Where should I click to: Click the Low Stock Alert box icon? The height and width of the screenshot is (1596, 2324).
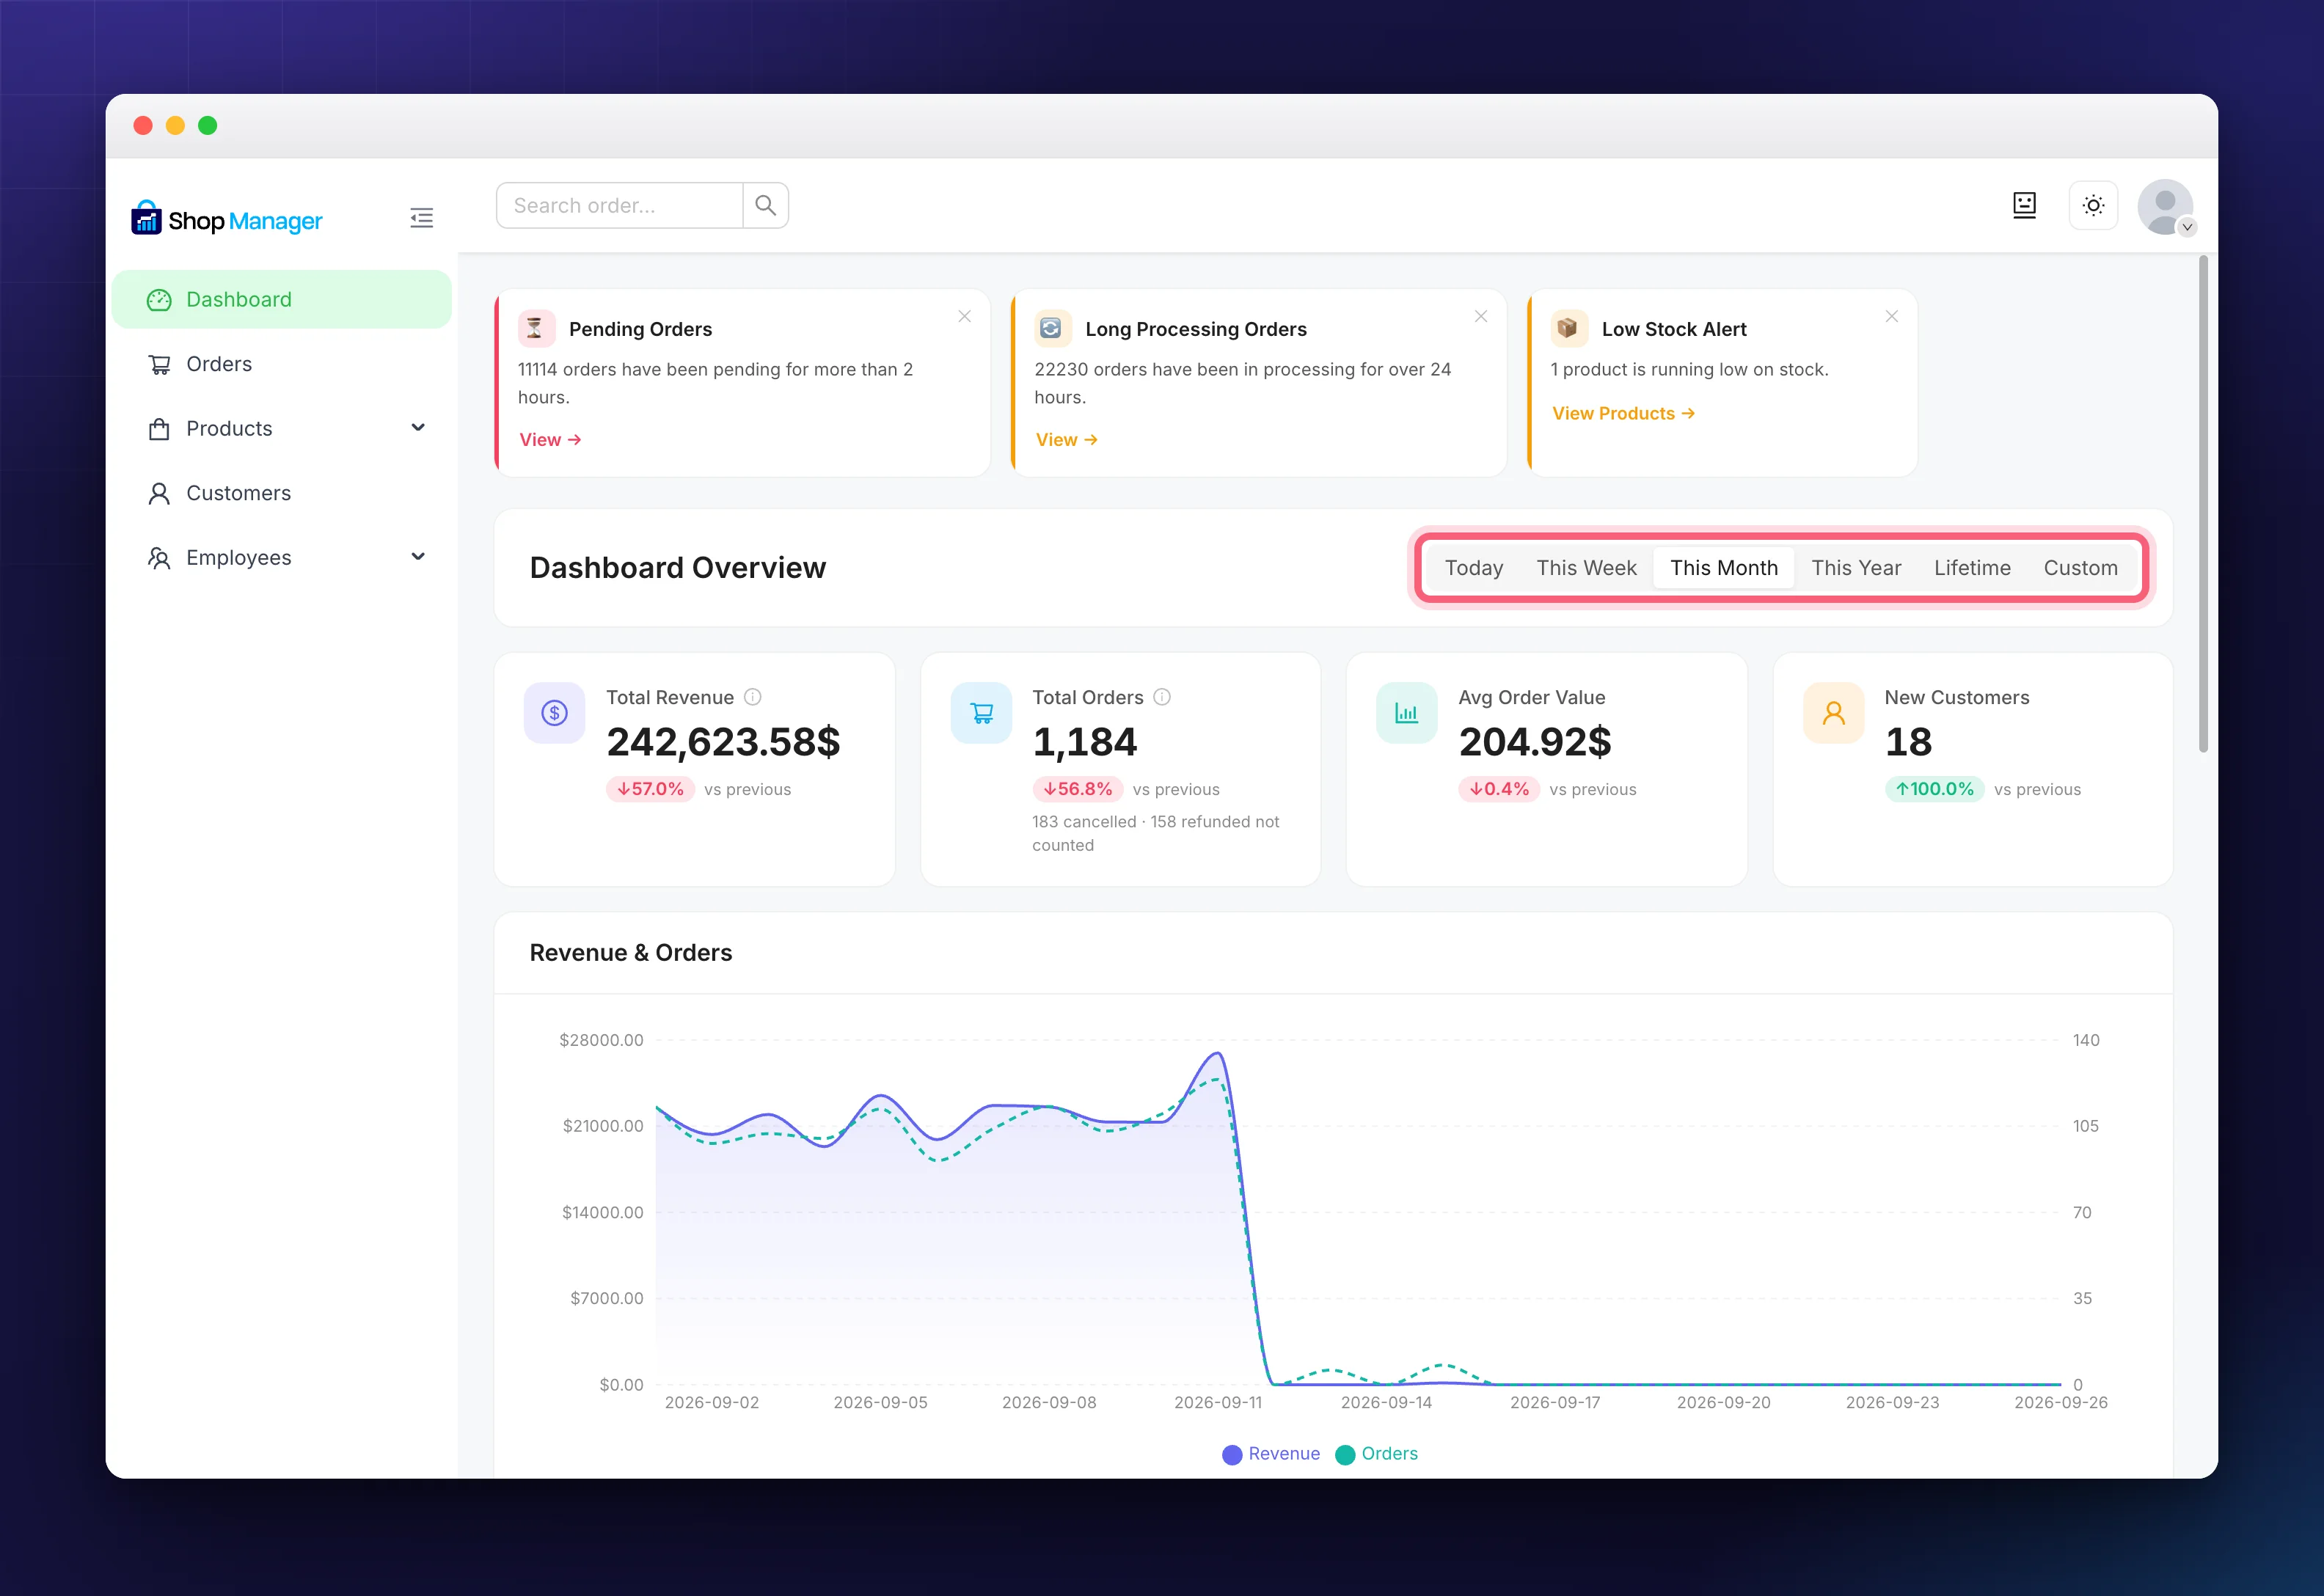pos(1568,328)
